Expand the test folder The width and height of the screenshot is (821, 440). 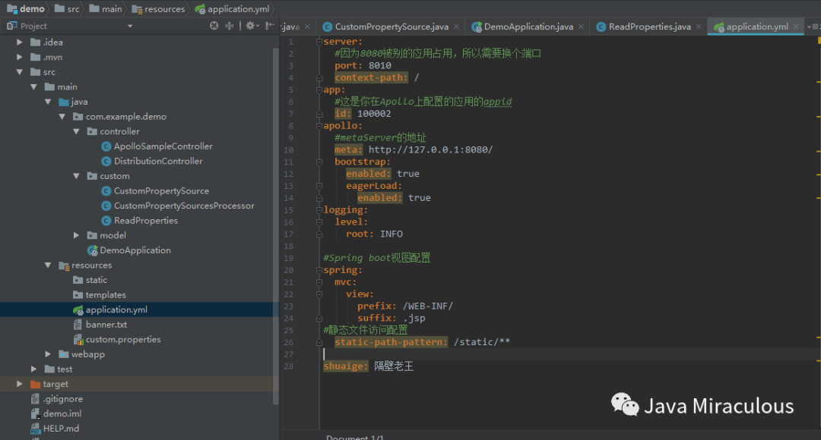click(33, 369)
